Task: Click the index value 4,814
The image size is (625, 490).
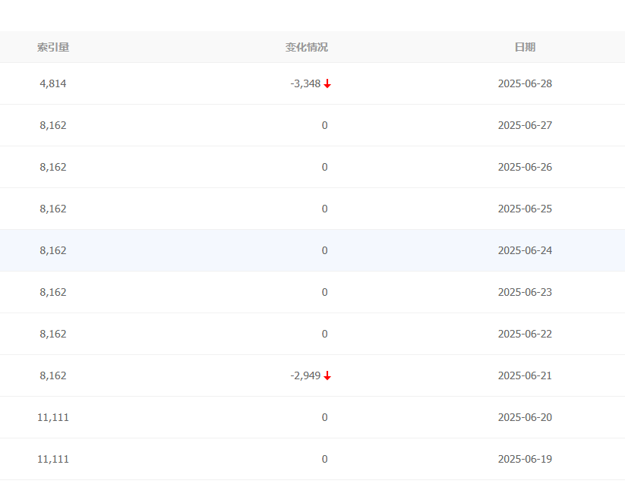Action: coord(53,83)
